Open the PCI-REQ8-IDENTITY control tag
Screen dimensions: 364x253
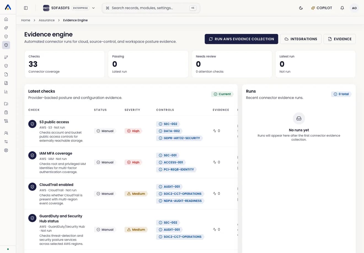point(176,169)
